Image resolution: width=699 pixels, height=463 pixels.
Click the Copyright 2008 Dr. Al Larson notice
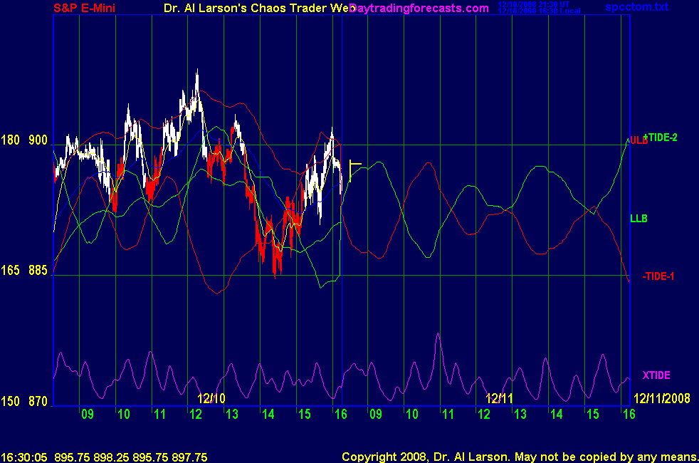pyautogui.click(x=520, y=457)
